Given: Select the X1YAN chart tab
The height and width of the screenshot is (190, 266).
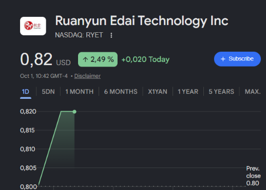Looking at the screenshot, I should click(x=158, y=92).
